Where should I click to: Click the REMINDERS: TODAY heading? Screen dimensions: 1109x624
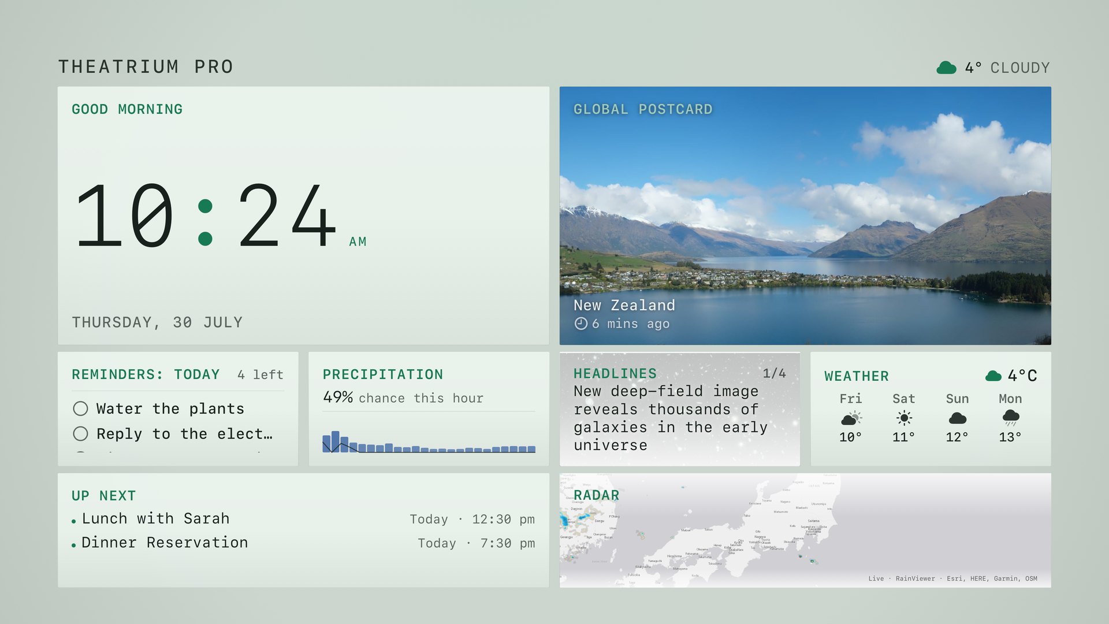tap(146, 374)
